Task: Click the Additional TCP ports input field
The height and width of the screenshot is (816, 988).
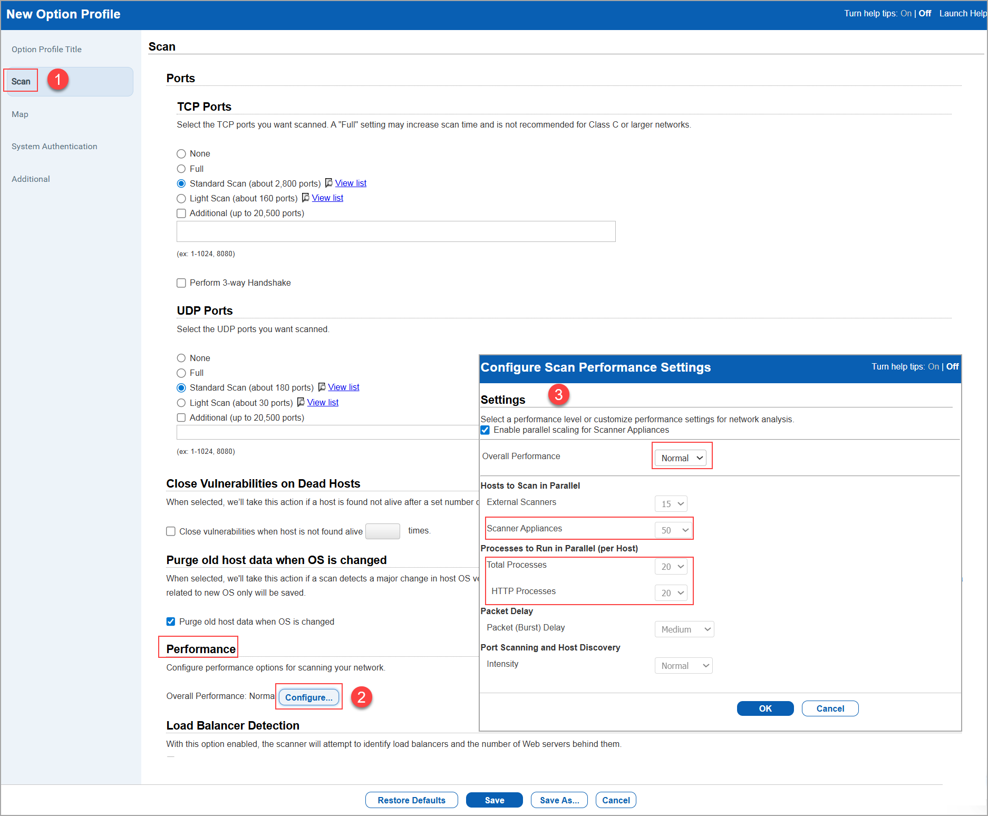Action: click(395, 231)
